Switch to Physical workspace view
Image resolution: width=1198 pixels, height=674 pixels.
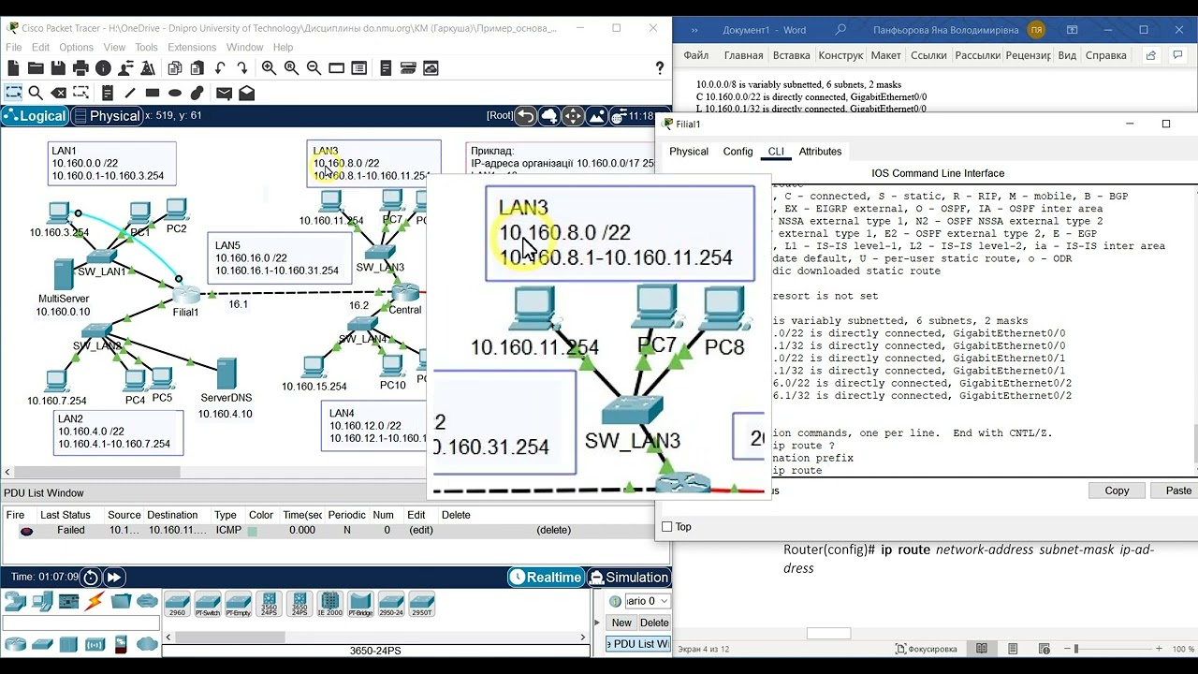[x=107, y=116]
